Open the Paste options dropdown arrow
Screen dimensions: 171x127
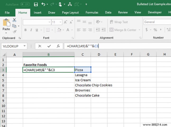[x=6, y=33]
